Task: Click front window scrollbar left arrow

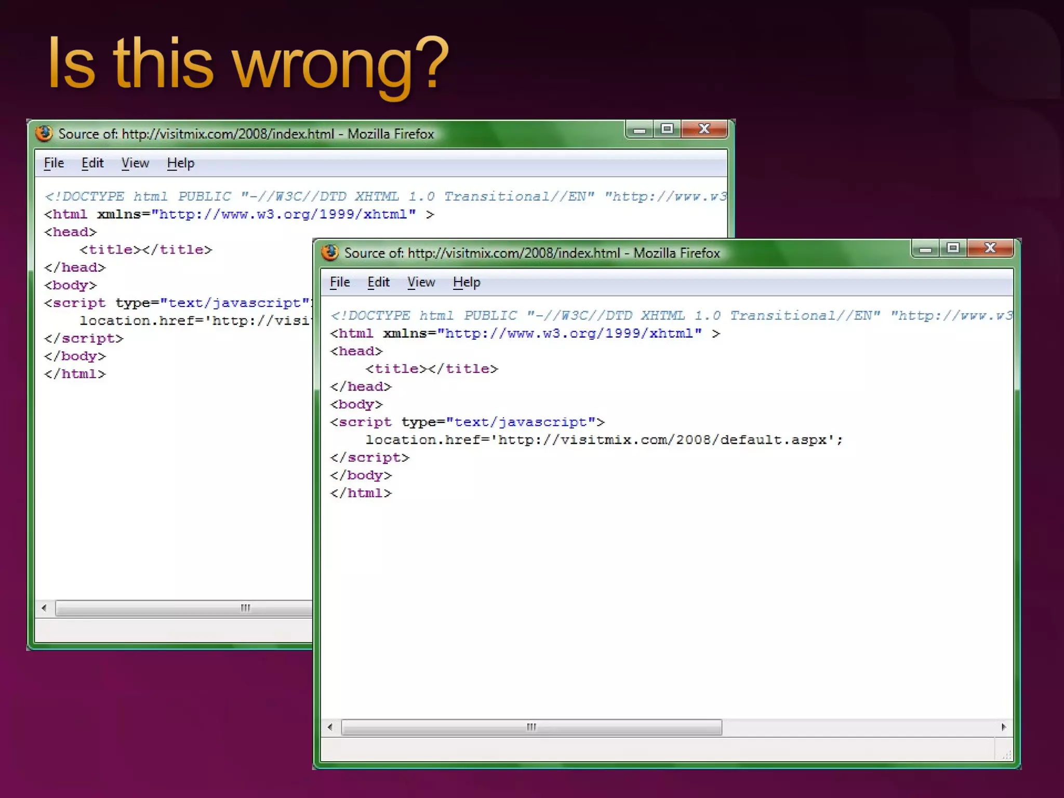Action: [330, 727]
